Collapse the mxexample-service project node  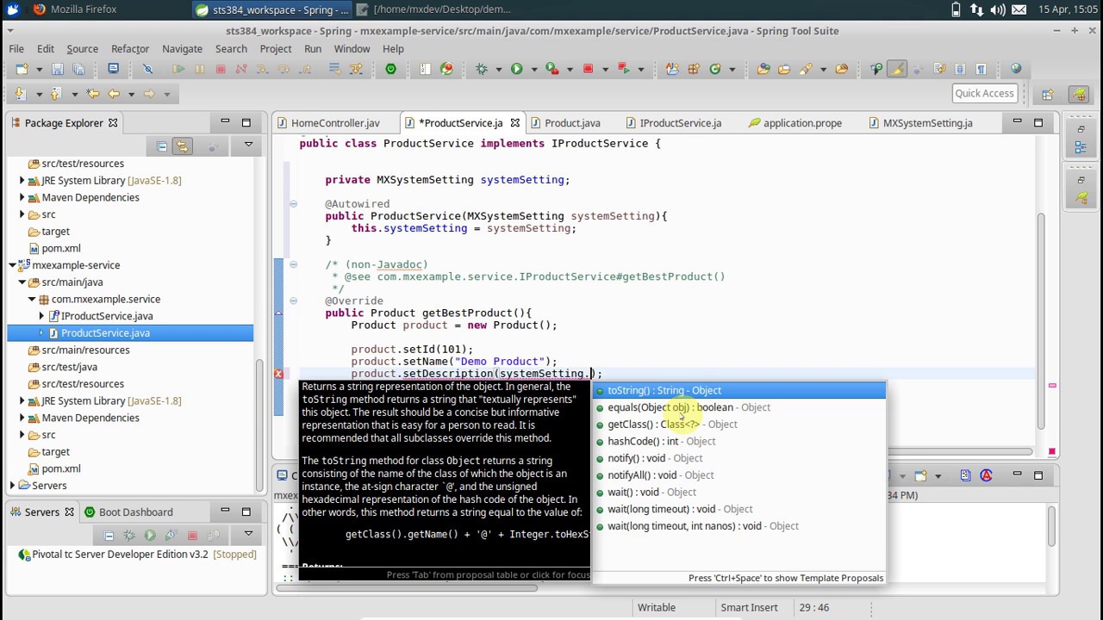pos(12,265)
